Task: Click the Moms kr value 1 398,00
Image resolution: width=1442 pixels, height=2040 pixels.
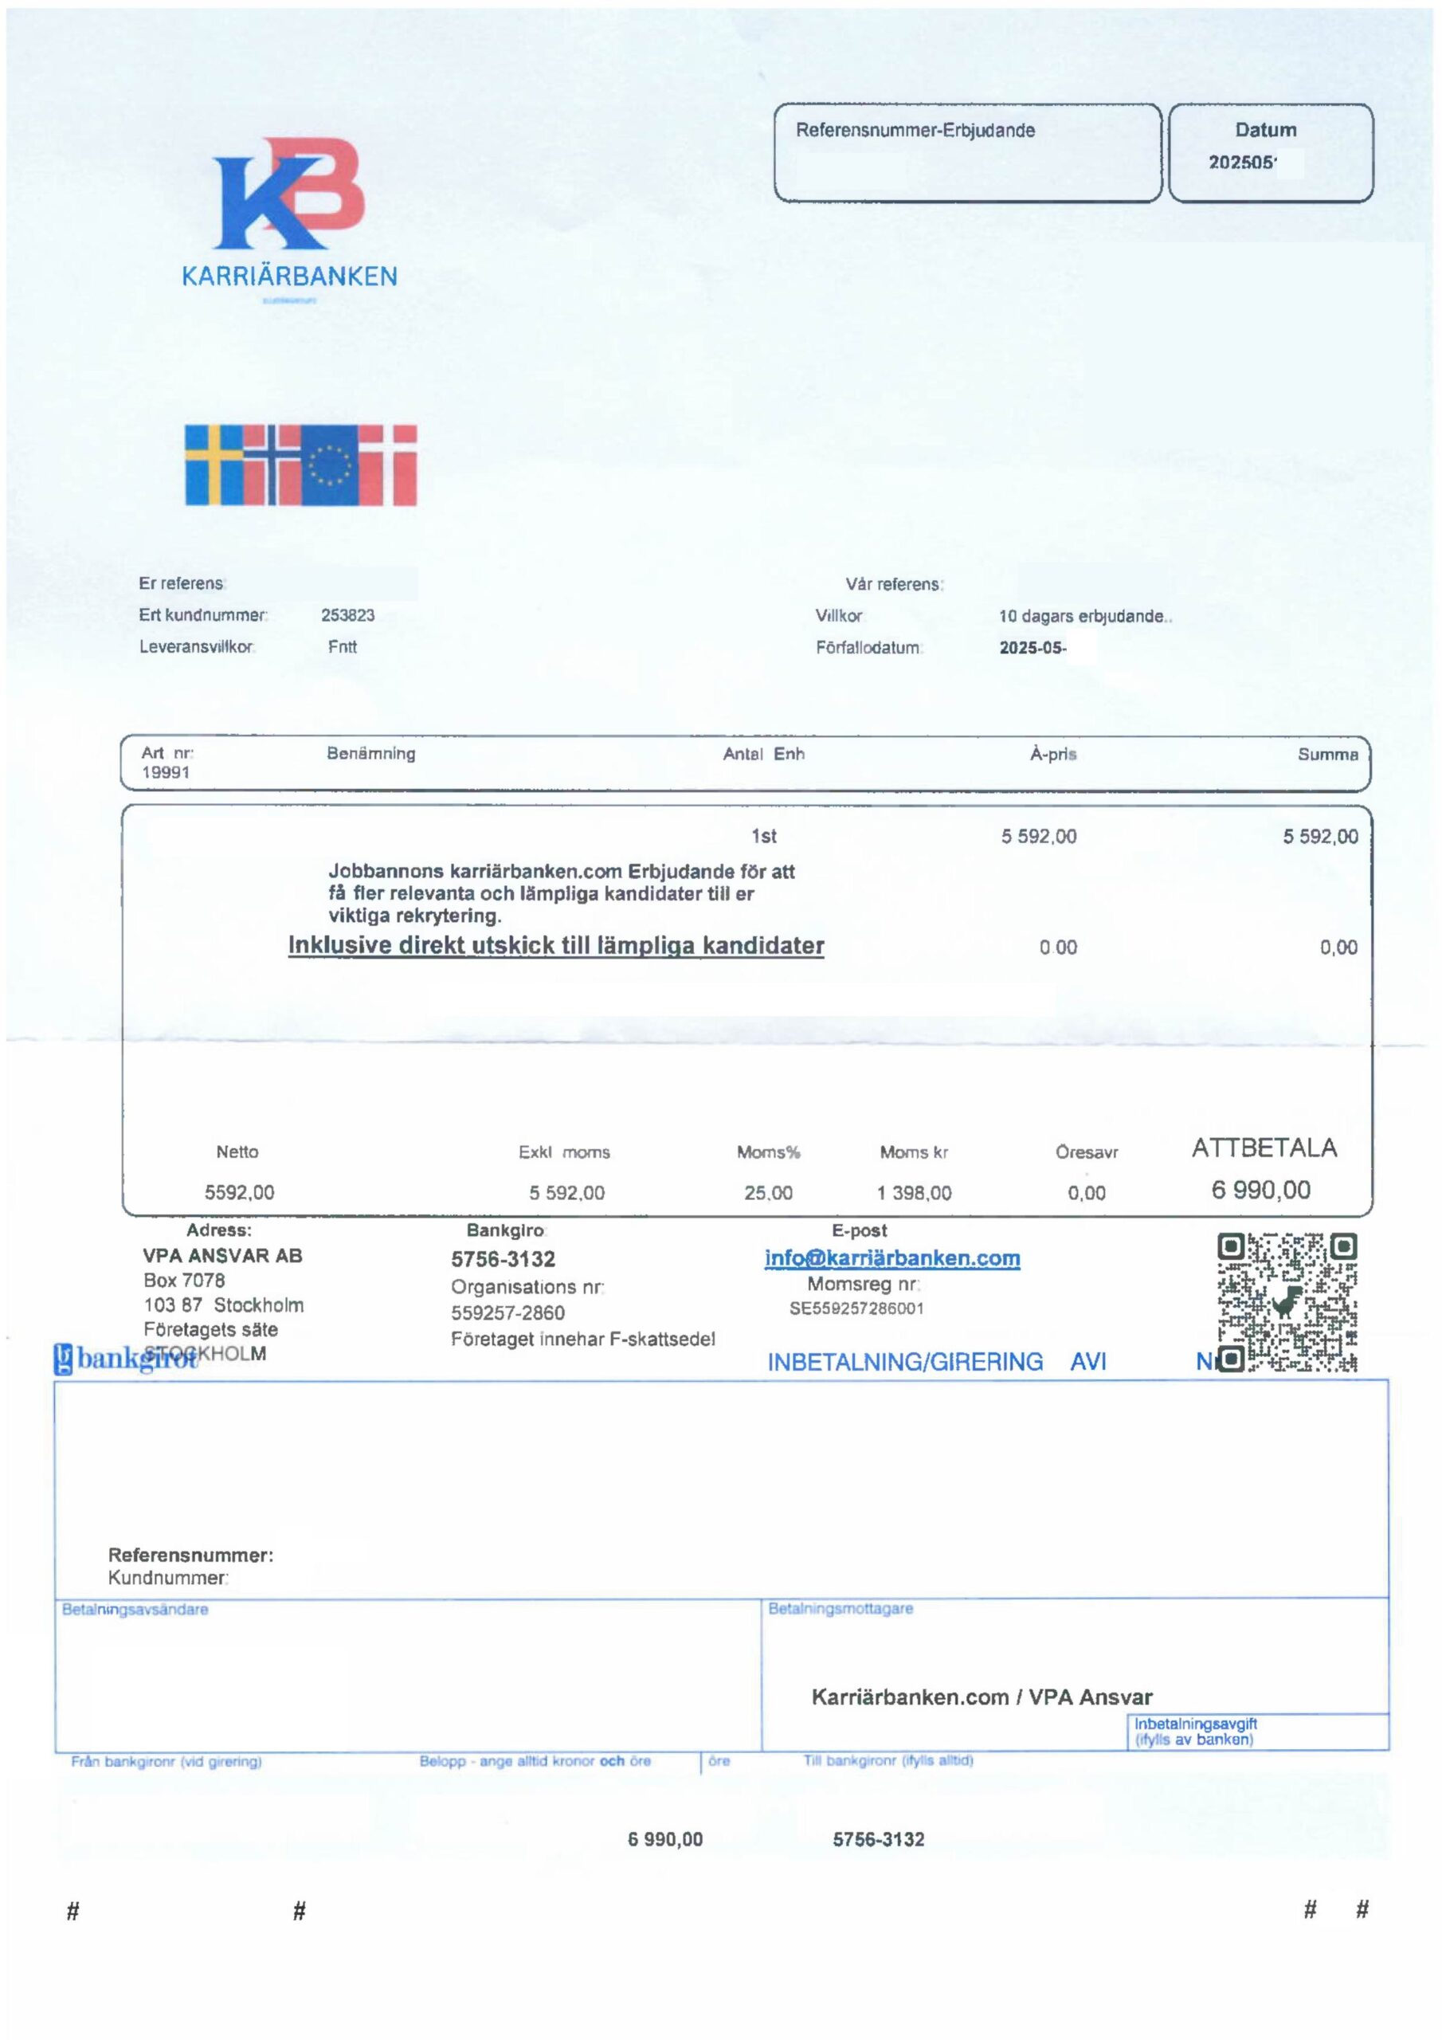Action: pos(915,1193)
